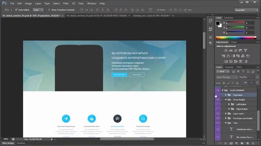The height and width of the screenshot is (146, 261).
Task: Add an Exposure adjustment
Action: coord(241,50)
